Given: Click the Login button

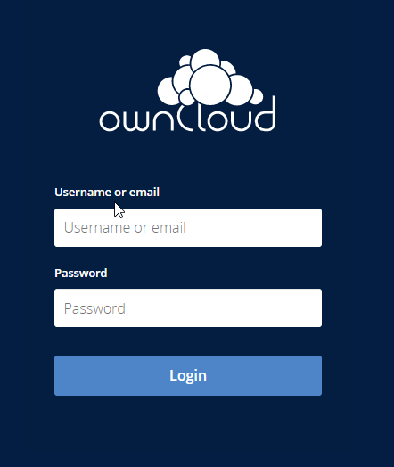Looking at the screenshot, I should point(188,375).
